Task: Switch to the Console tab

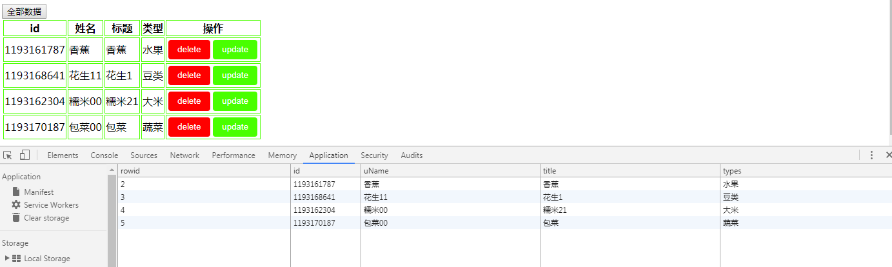Action: click(104, 155)
